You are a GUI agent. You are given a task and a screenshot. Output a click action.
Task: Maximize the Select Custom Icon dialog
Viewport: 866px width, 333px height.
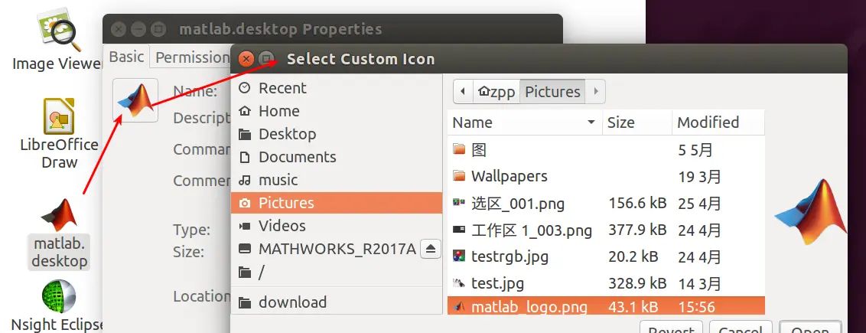tap(267, 58)
